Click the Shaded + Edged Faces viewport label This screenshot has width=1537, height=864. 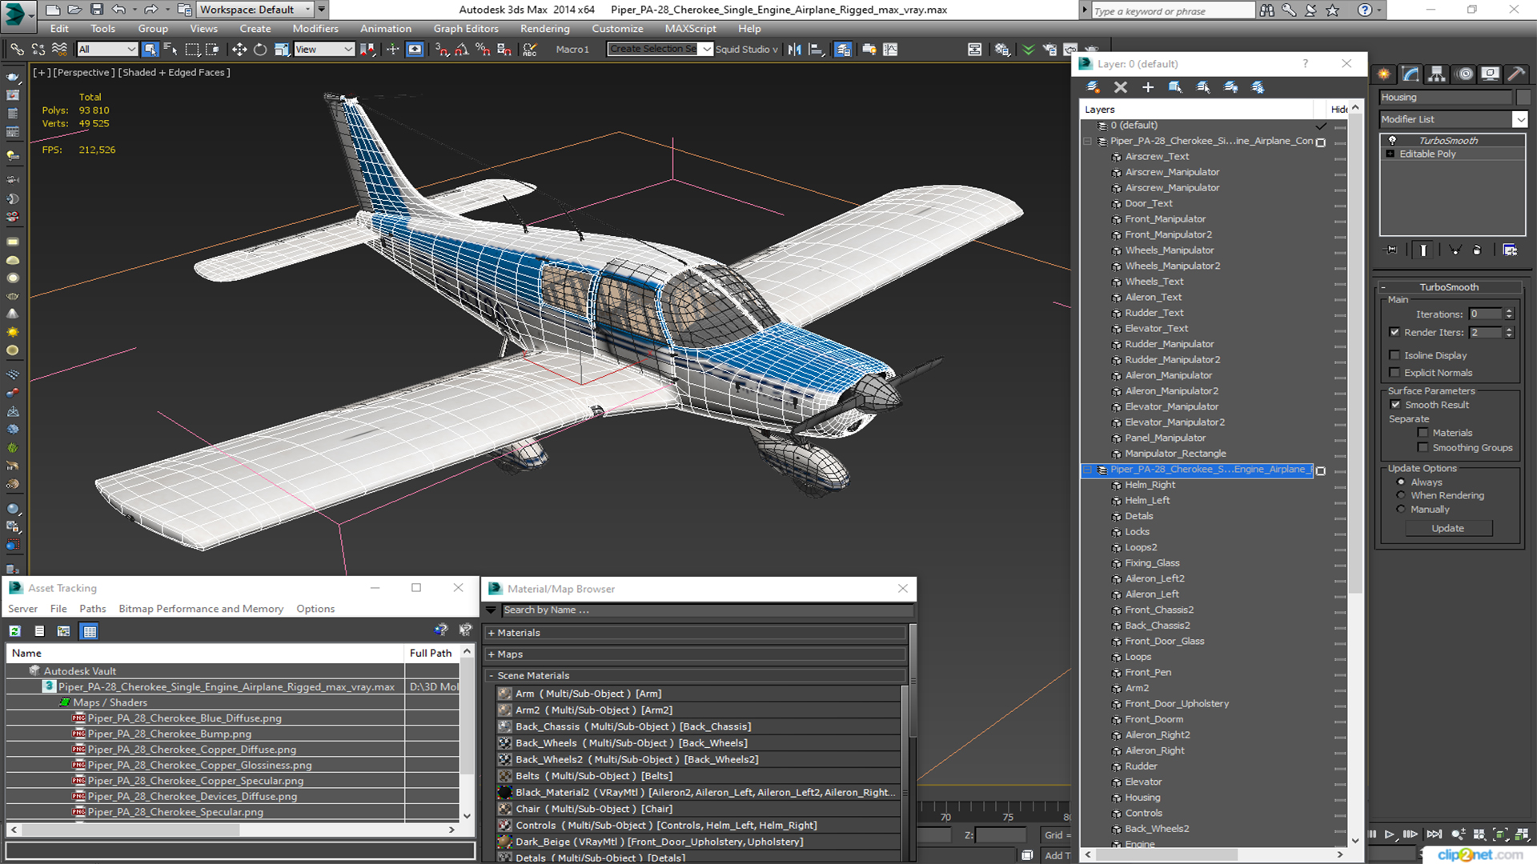[x=175, y=73]
